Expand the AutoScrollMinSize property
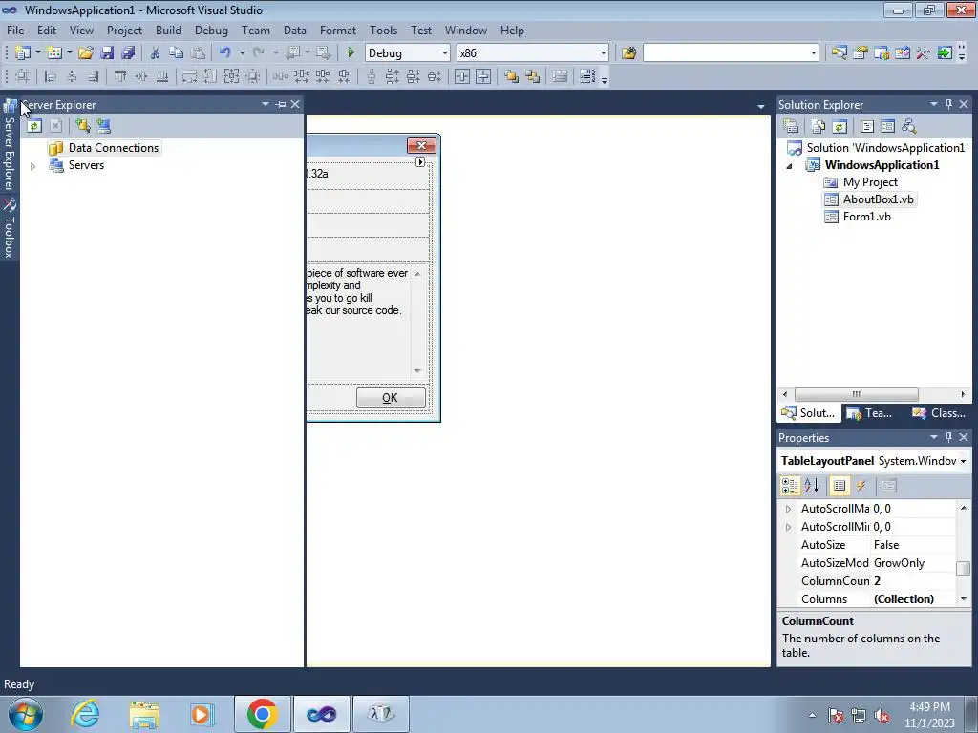 click(788, 527)
